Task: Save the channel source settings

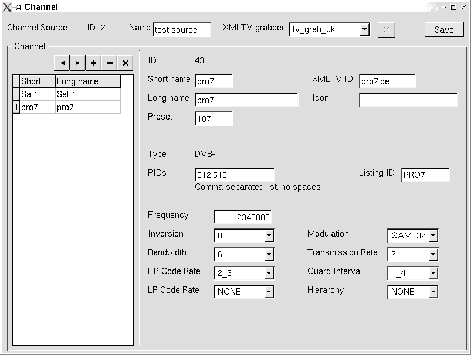Action: click(443, 29)
